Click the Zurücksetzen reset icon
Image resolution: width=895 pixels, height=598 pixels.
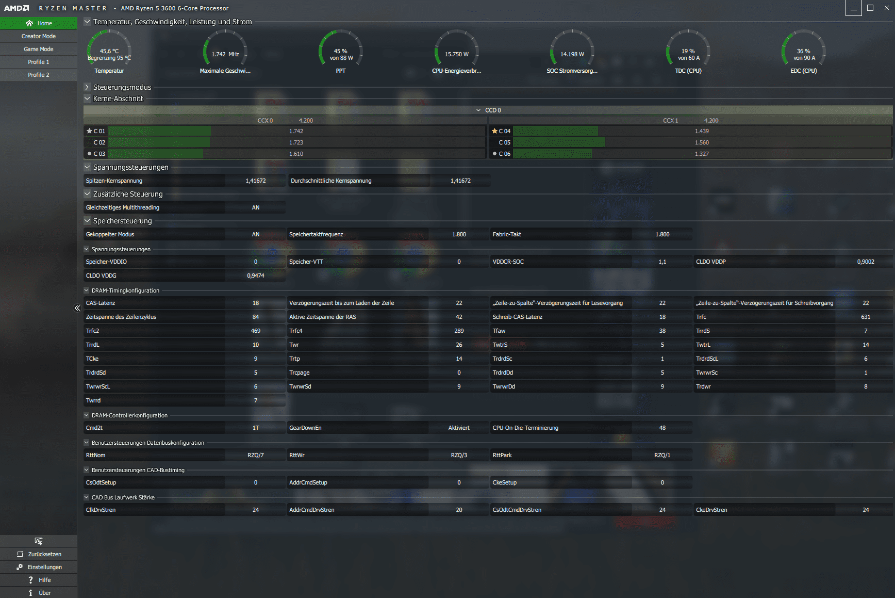coord(20,554)
